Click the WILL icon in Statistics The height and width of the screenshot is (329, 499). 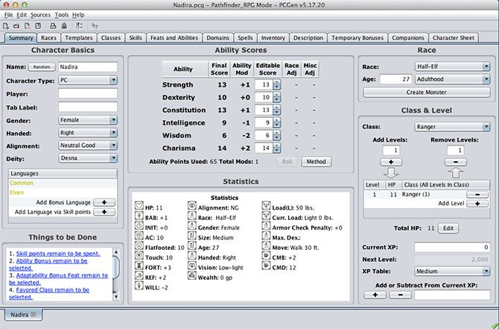click(x=139, y=286)
